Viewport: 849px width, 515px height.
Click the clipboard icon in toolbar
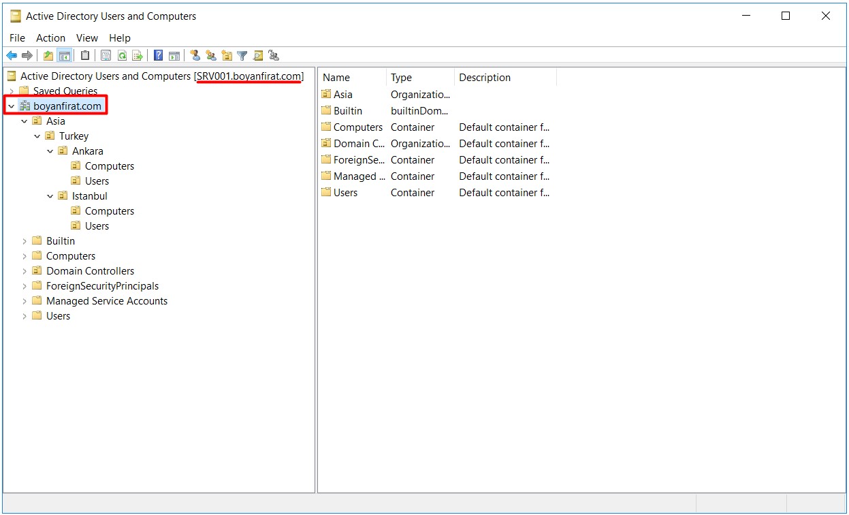85,56
